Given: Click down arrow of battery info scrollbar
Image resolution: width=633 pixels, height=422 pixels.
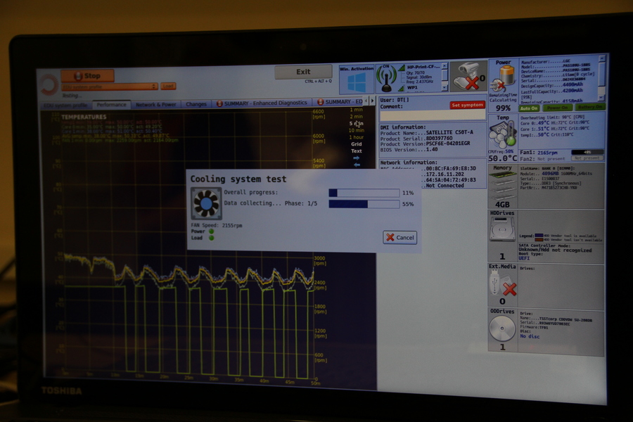Looking at the screenshot, I should tap(602, 98).
